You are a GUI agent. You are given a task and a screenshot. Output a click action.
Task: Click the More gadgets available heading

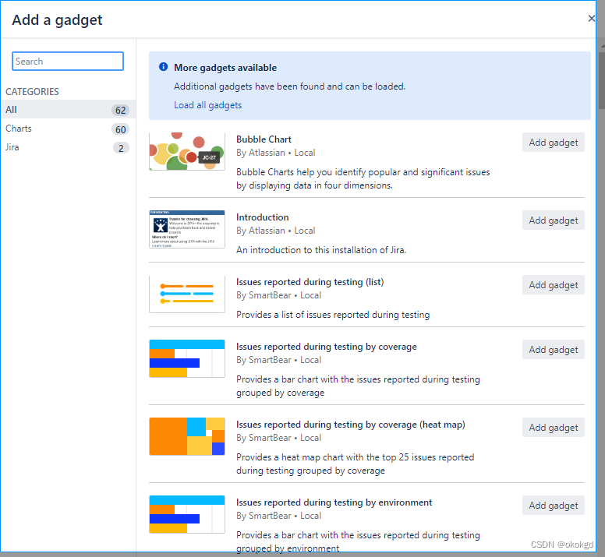point(225,68)
